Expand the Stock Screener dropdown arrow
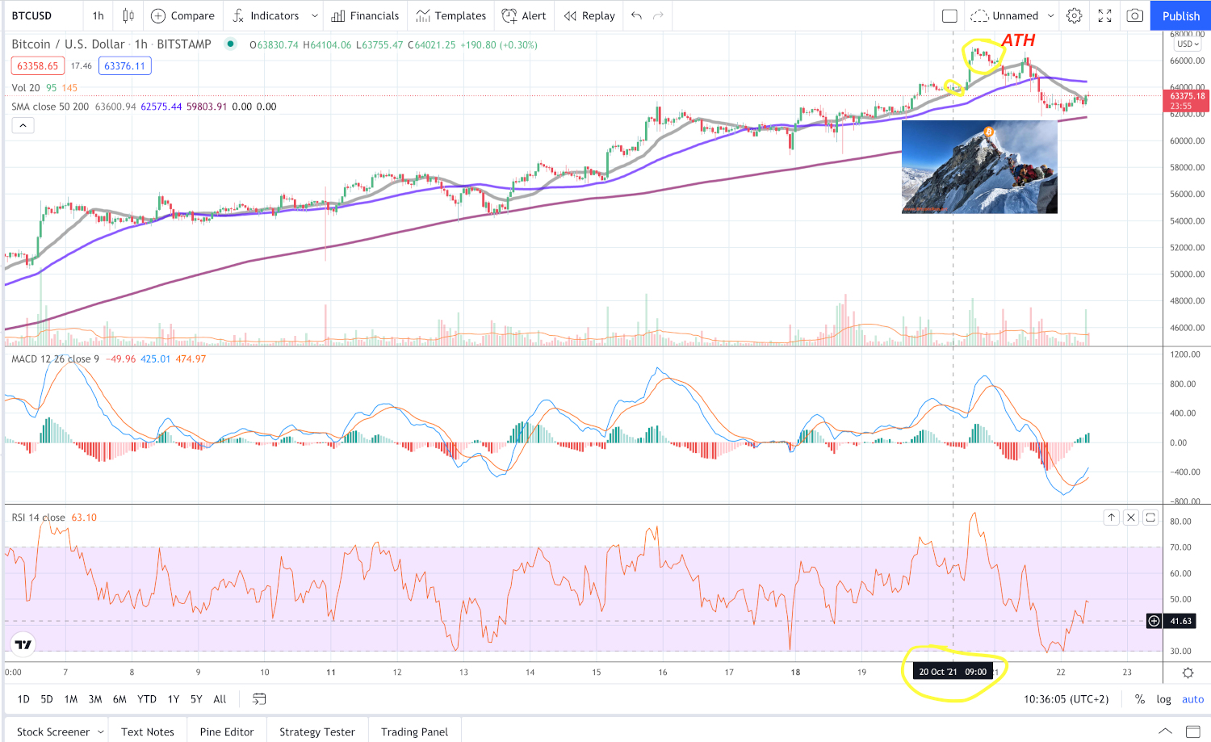 (x=101, y=732)
